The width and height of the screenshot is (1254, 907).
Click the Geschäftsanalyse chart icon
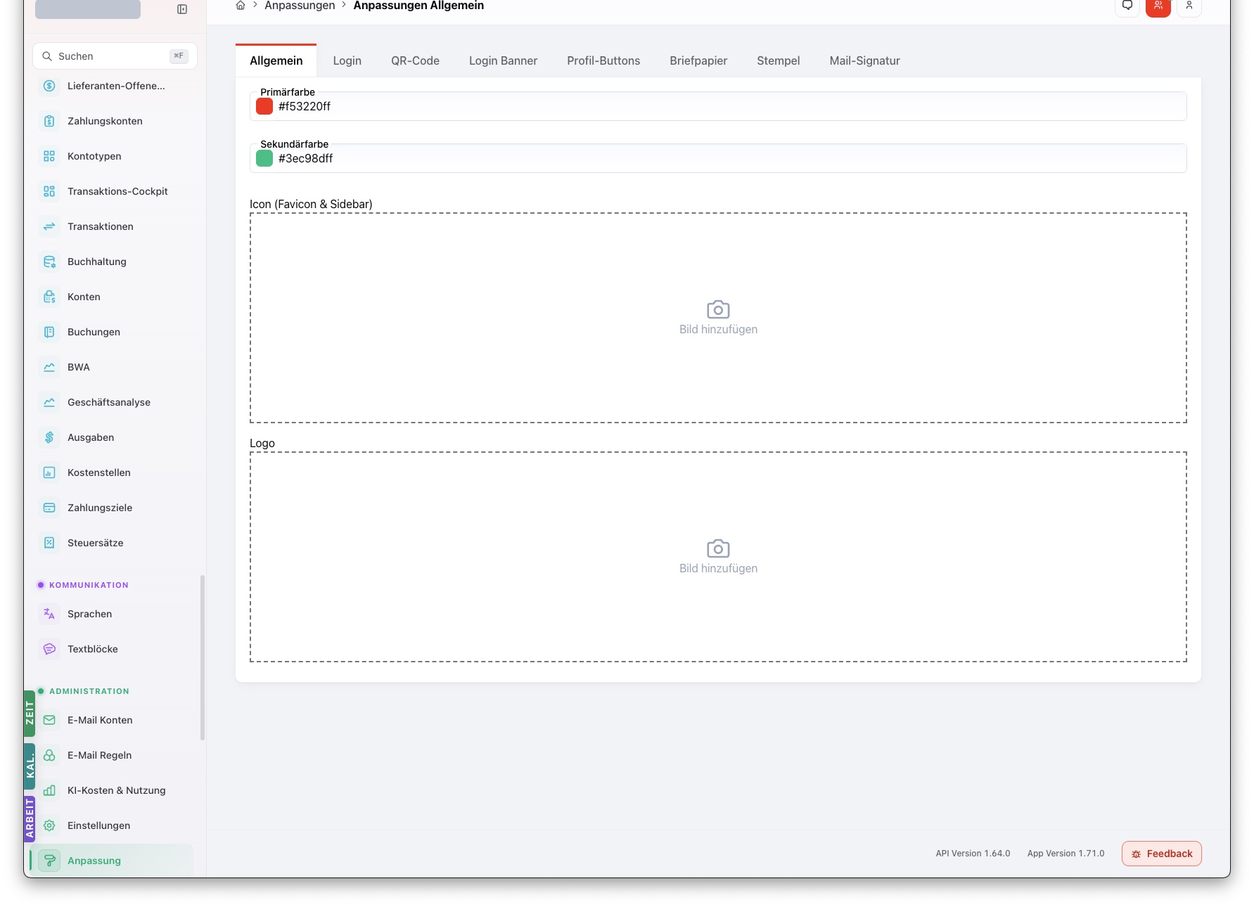click(x=49, y=402)
